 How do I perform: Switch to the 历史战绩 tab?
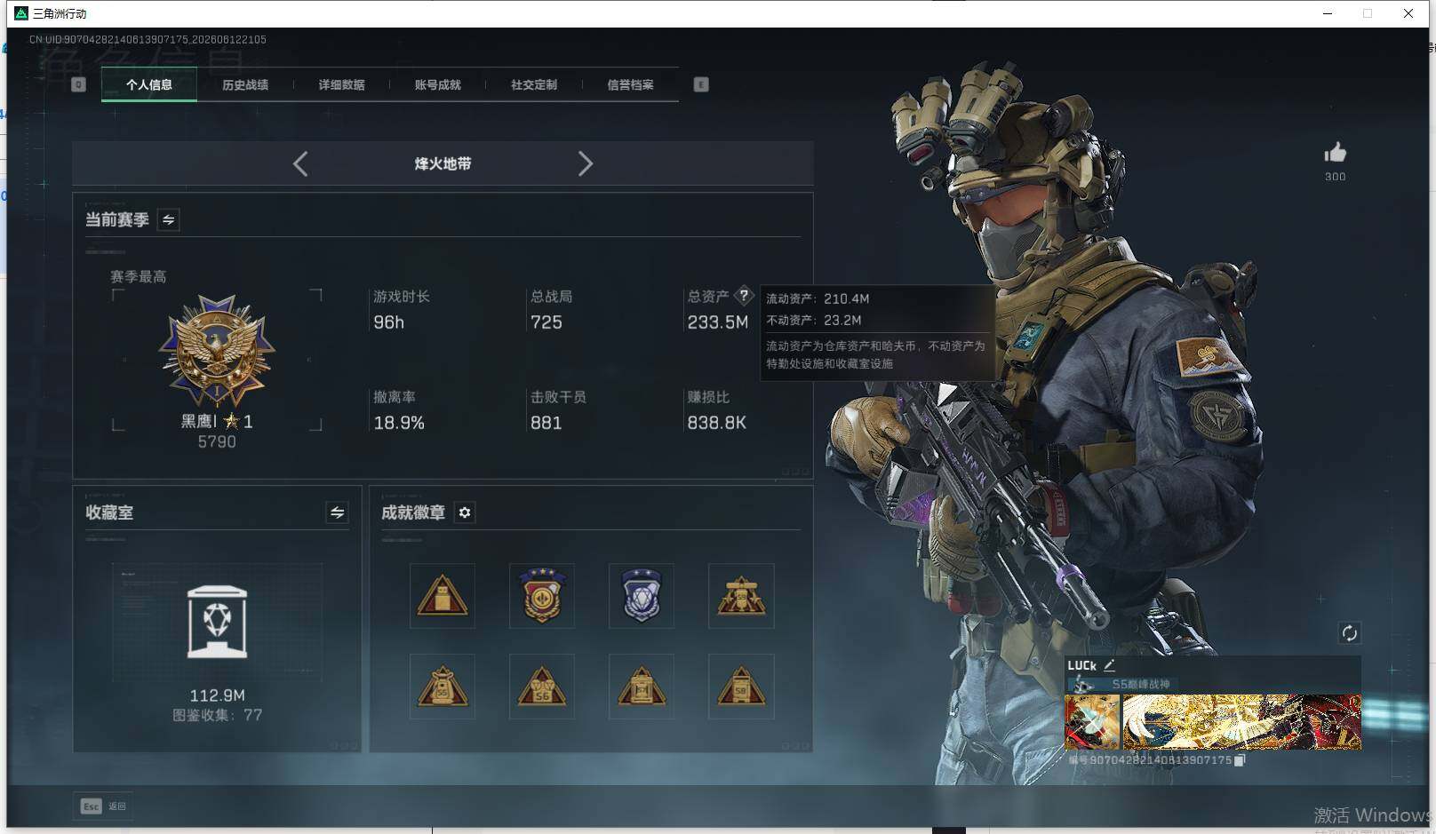click(245, 85)
